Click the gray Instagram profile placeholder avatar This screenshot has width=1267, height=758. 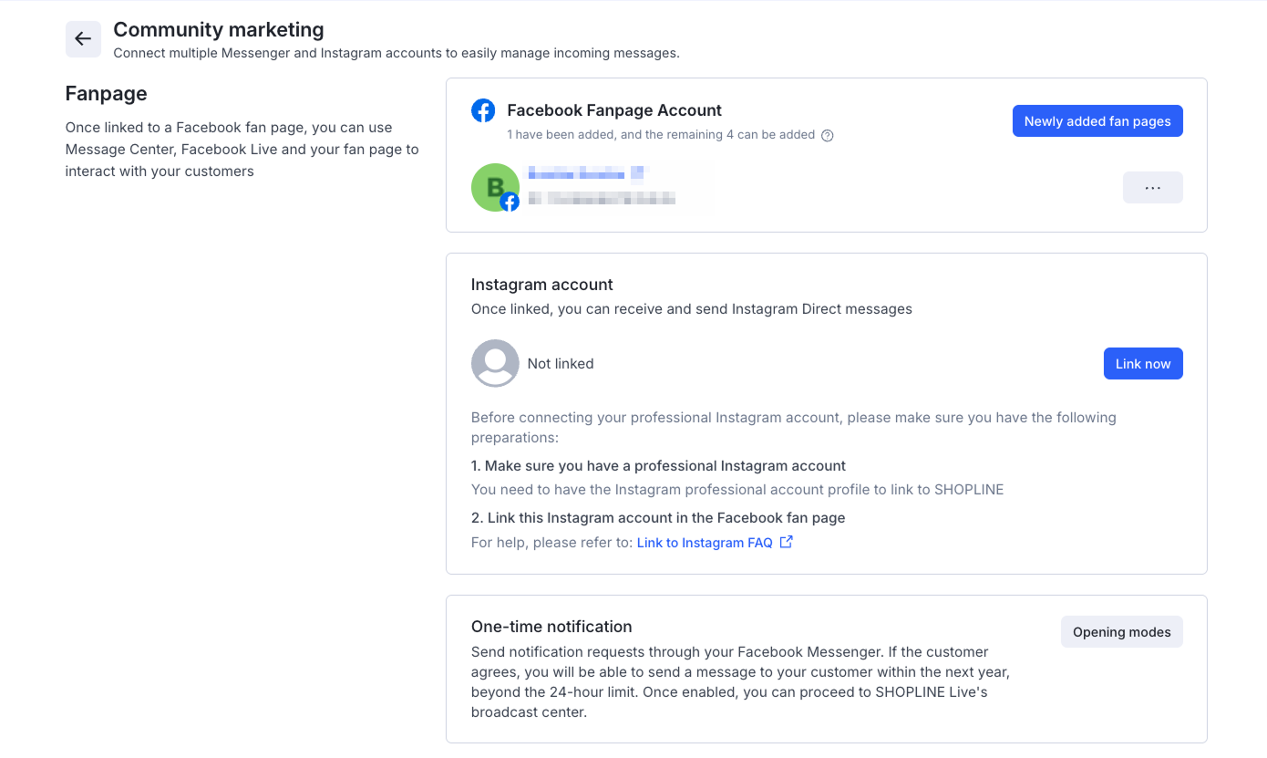(495, 363)
